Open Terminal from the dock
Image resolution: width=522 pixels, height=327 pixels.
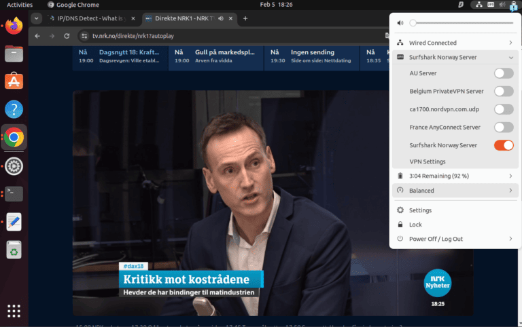(x=14, y=193)
